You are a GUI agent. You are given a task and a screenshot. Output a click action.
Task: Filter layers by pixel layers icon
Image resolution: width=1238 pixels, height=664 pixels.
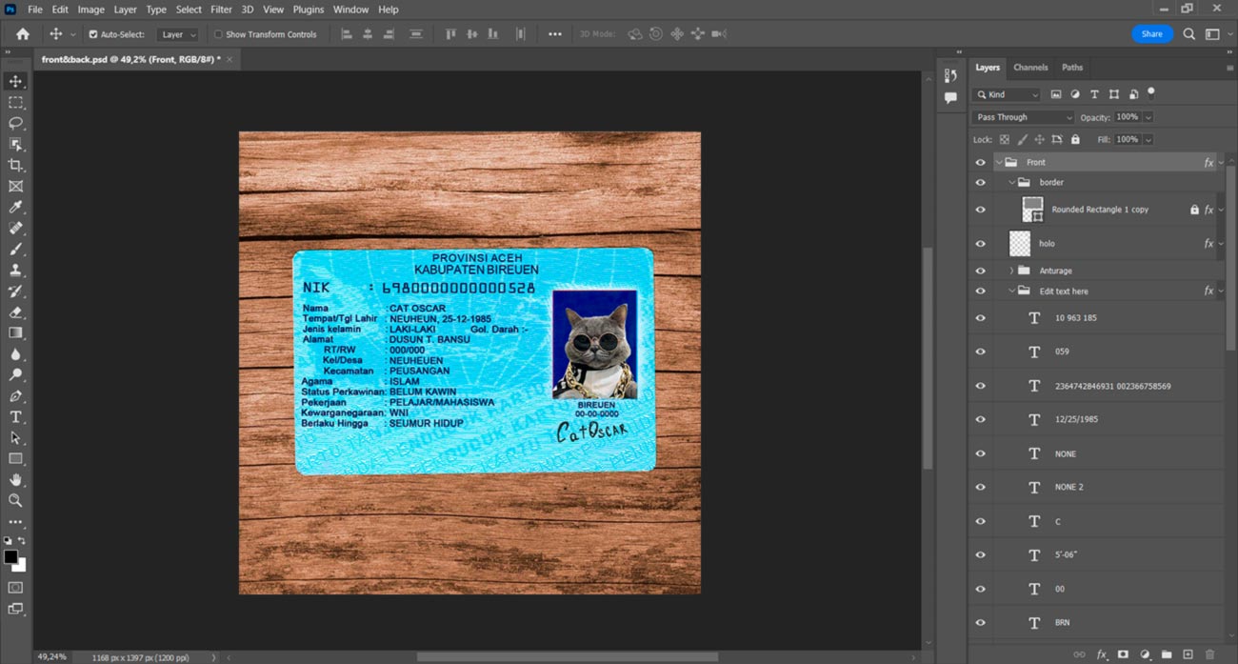pos(1056,94)
